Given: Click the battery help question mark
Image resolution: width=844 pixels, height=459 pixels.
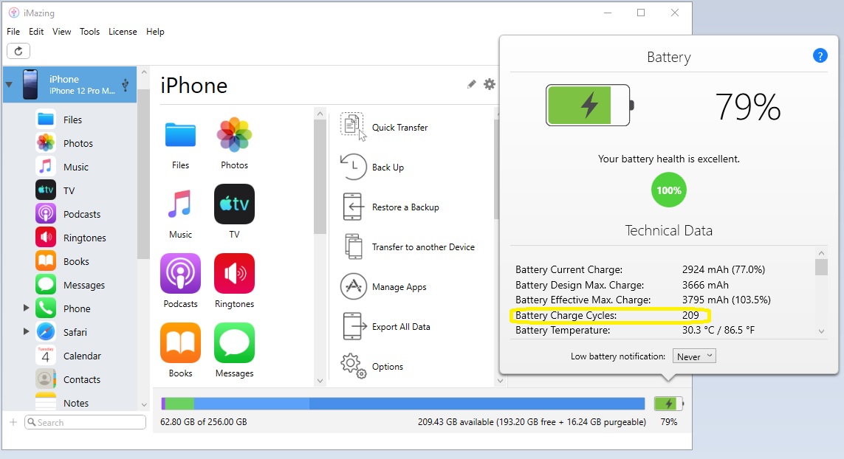Looking at the screenshot, I should click(x=820, y=55).
